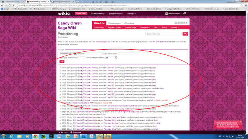Open New Photos

coord(145,27)
